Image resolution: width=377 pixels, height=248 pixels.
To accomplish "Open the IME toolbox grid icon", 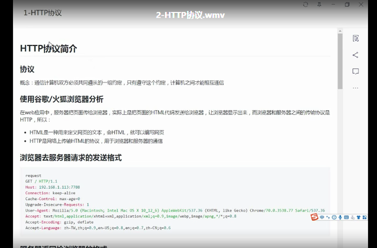I will 364,217.
